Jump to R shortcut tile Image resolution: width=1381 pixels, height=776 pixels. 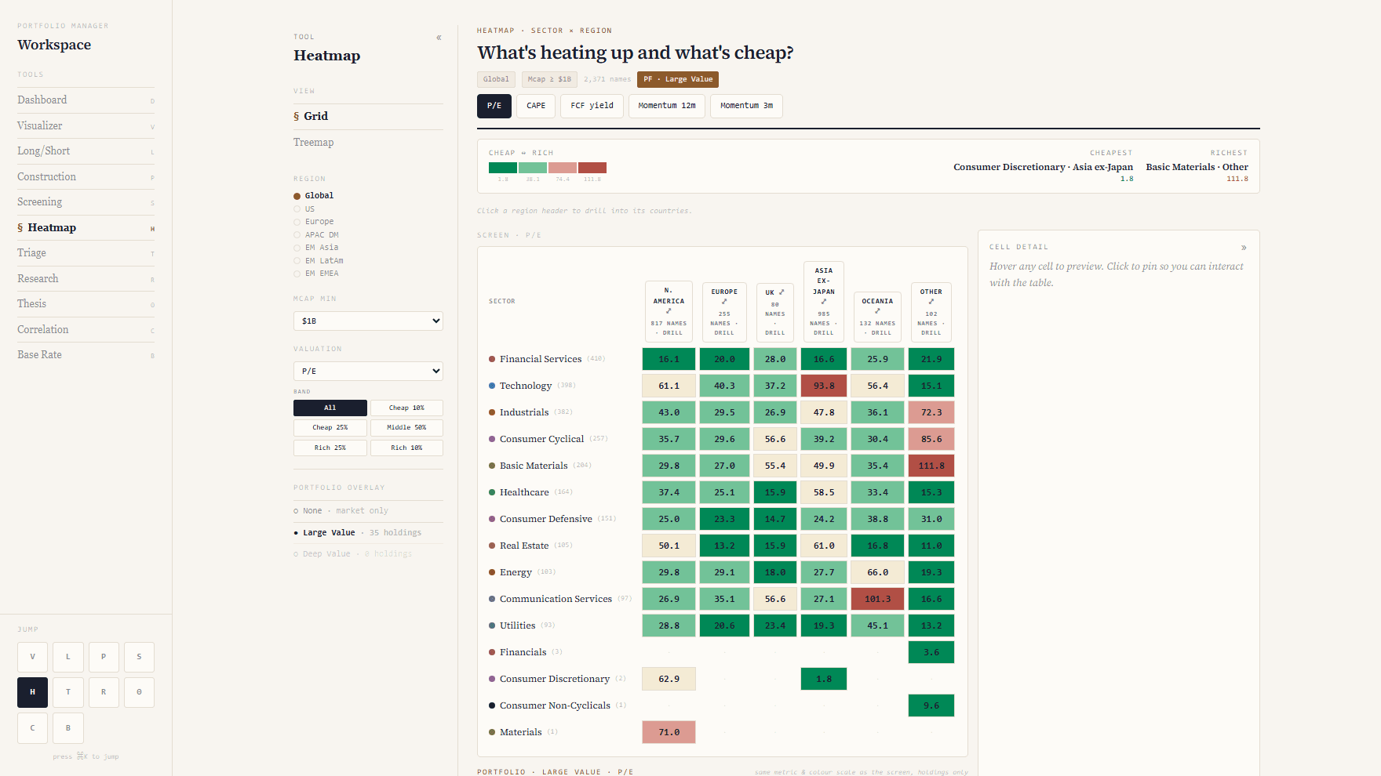tap(104, 692)
